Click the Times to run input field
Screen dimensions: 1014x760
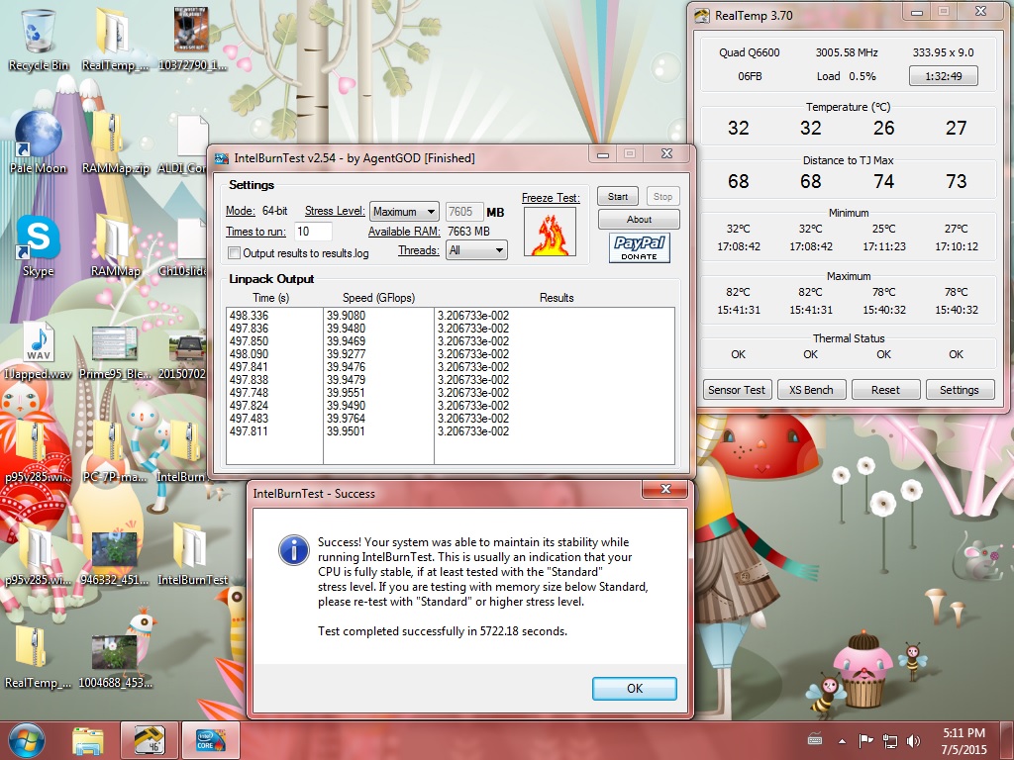pos(313,232)
